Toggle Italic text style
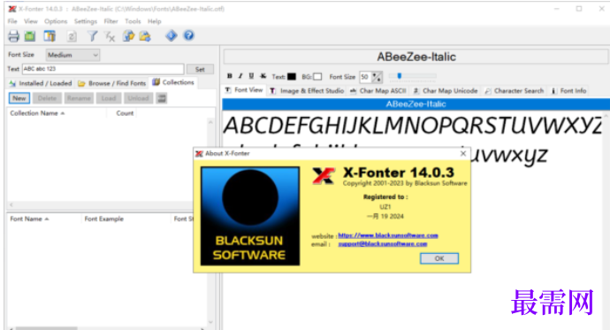The width and height of the screenshot is (610, 330). (240, 76)
